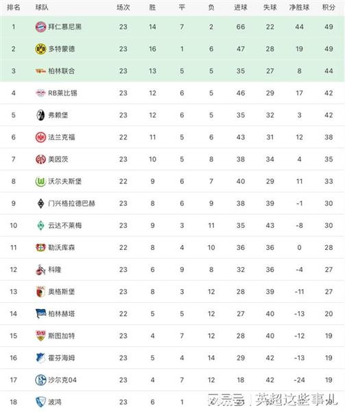Click the 排名 rank column header
This screenshot has height=412, width=345.
14,8
